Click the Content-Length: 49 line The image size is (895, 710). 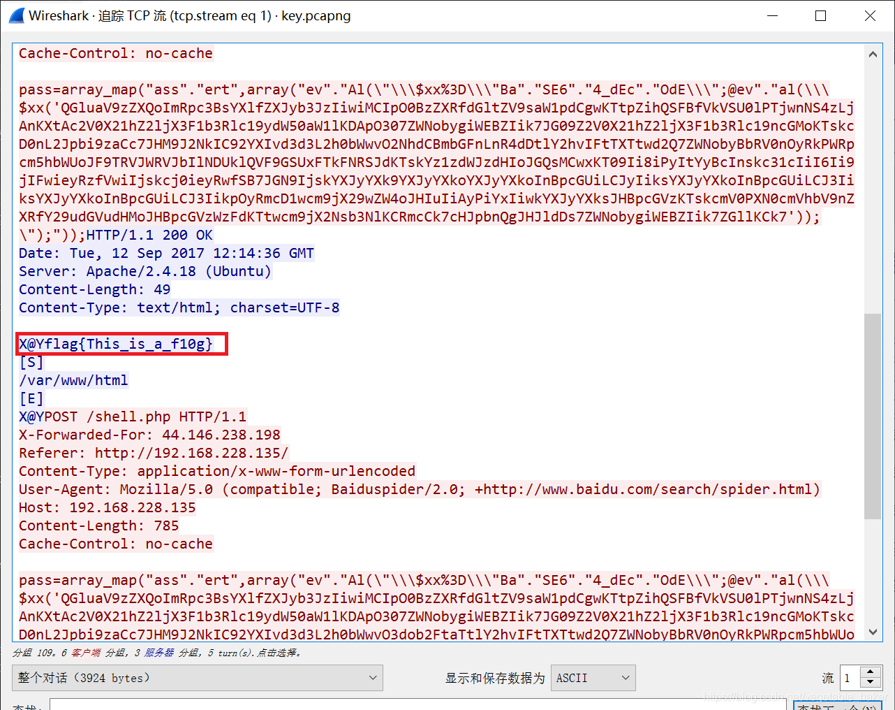click(95, 289)
